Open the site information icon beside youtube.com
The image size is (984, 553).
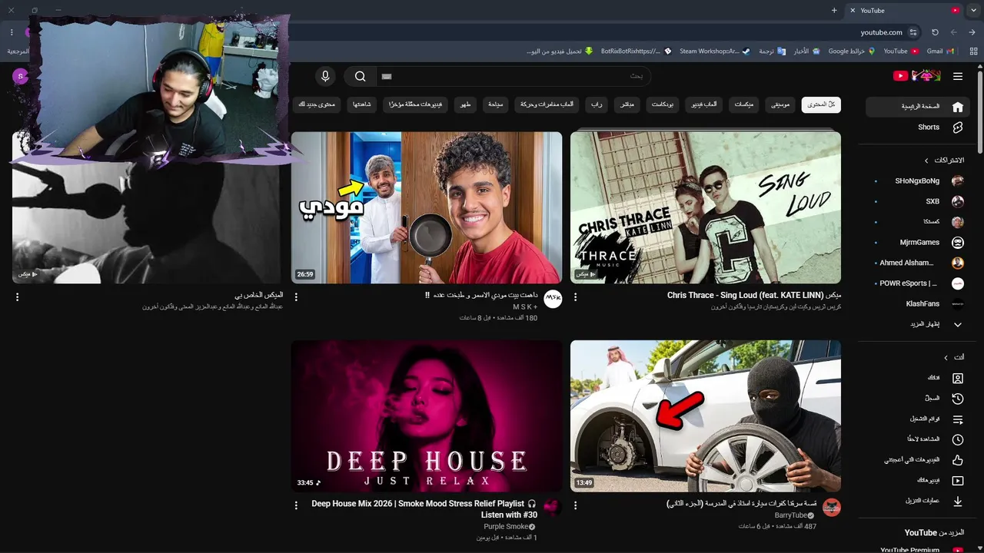(x=913, y=32)
